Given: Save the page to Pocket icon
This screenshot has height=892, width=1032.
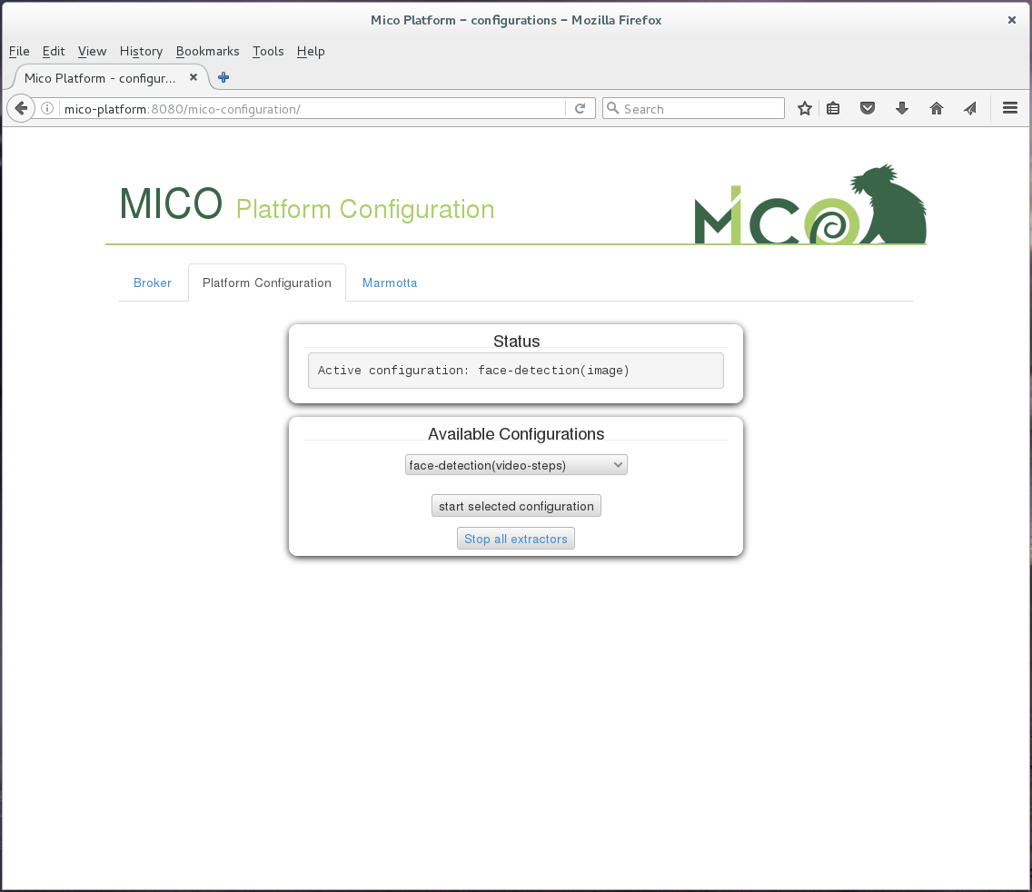Looking at the screenshot, I should click(x=868, y=107).
